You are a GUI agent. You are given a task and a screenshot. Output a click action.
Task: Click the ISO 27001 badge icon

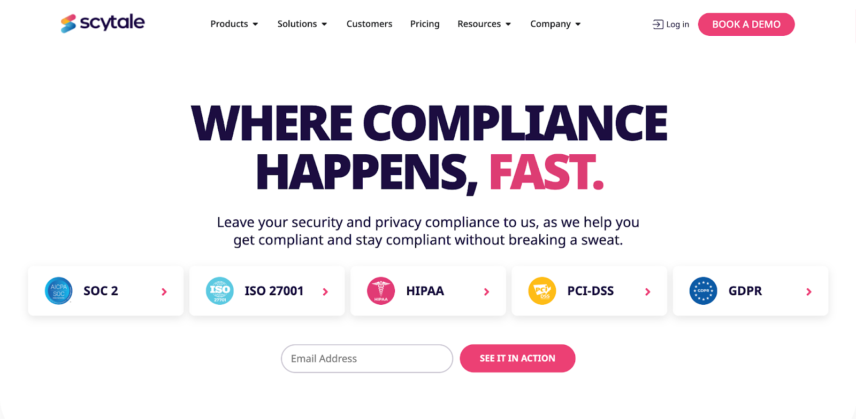pyautogui.click(x=220, y=291)
